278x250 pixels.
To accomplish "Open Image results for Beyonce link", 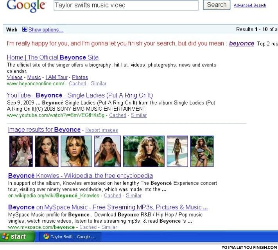I will click(44, 130).
